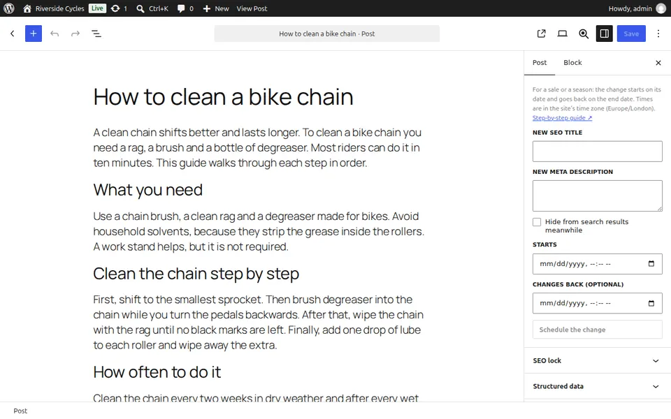
Task: Open the block inserter plus button
Action: point(34,34)
